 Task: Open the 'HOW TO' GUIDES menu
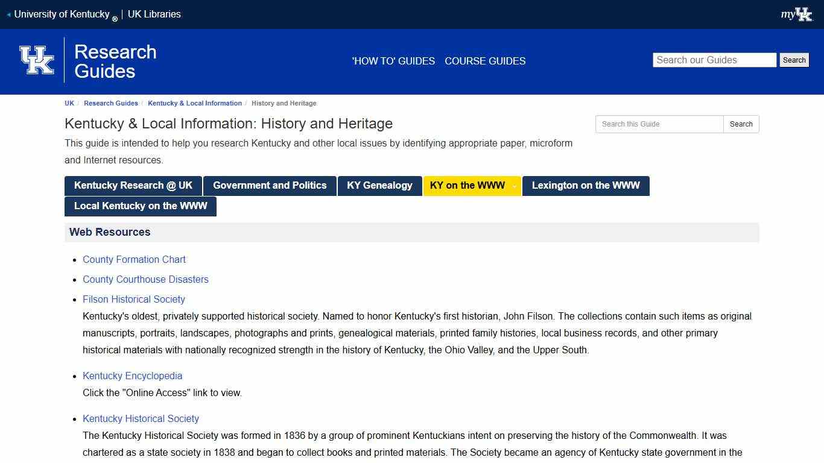(x=393, y=61)
